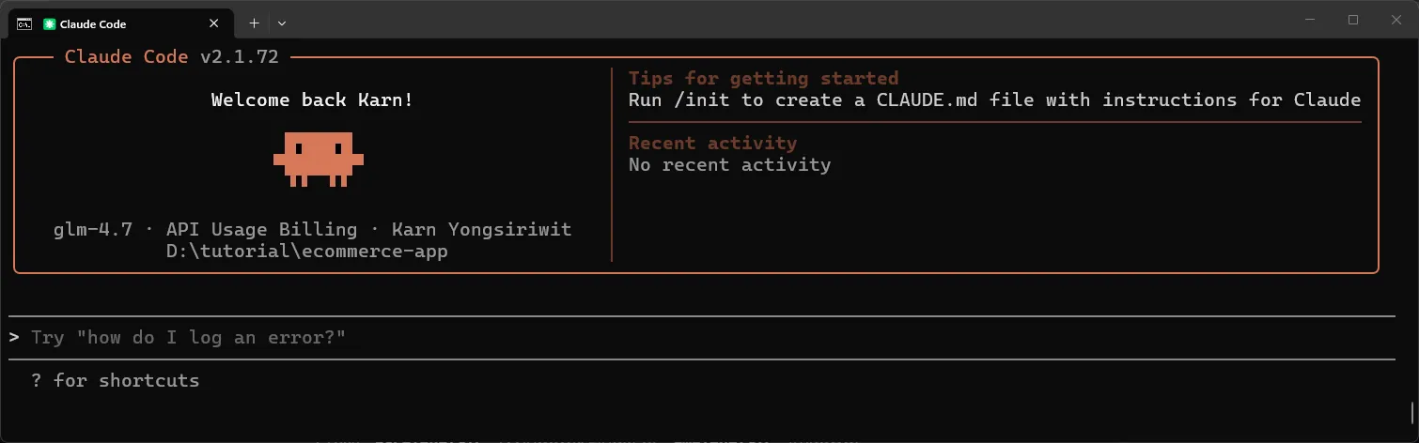The width and height of the screenshot is (1419, 443).
Task: Select the "Recent activity" heading
Action: pos(712,143)
